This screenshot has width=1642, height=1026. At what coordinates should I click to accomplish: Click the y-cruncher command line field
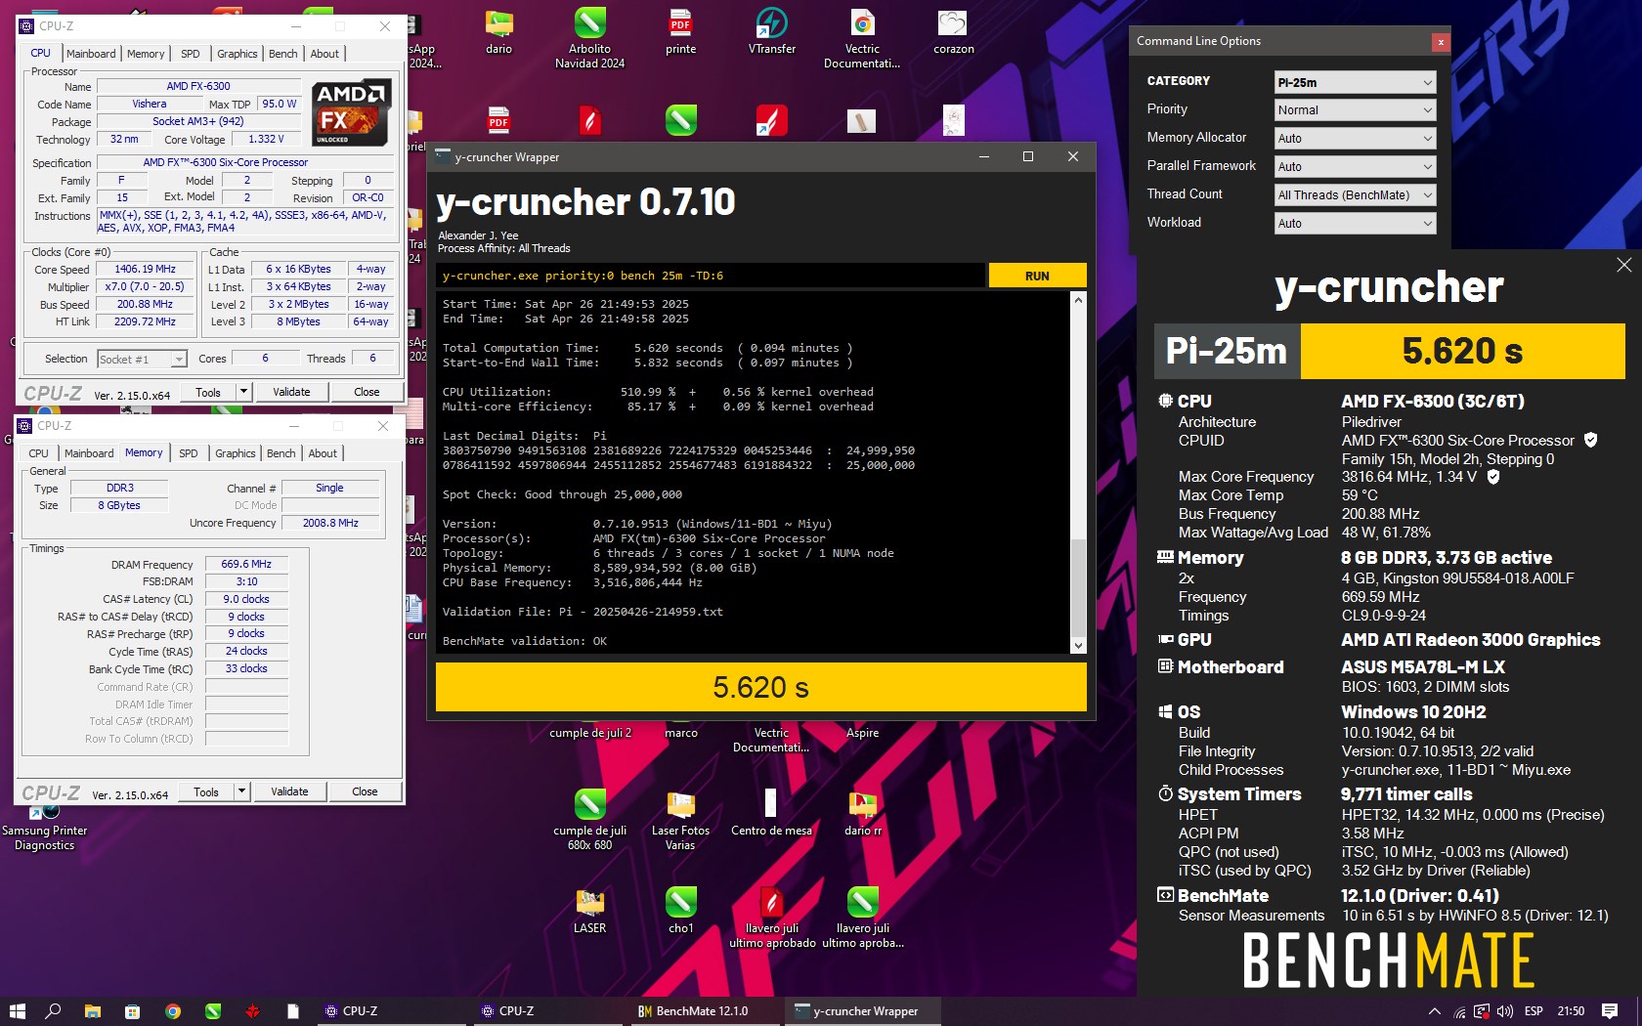pos(711,277)
